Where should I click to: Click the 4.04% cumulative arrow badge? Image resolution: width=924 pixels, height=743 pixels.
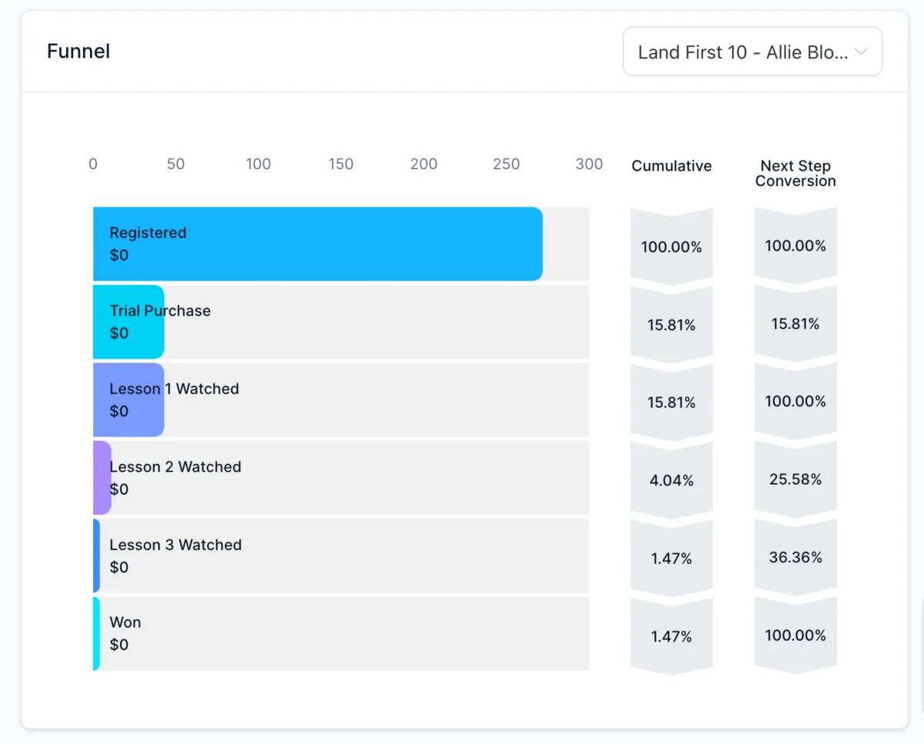click(x=671, y=481)
